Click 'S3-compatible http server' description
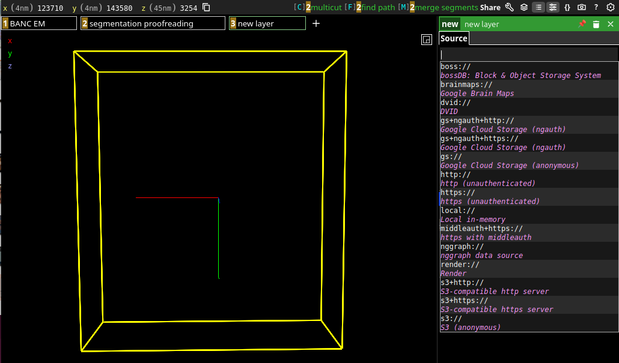 (495, 291)
